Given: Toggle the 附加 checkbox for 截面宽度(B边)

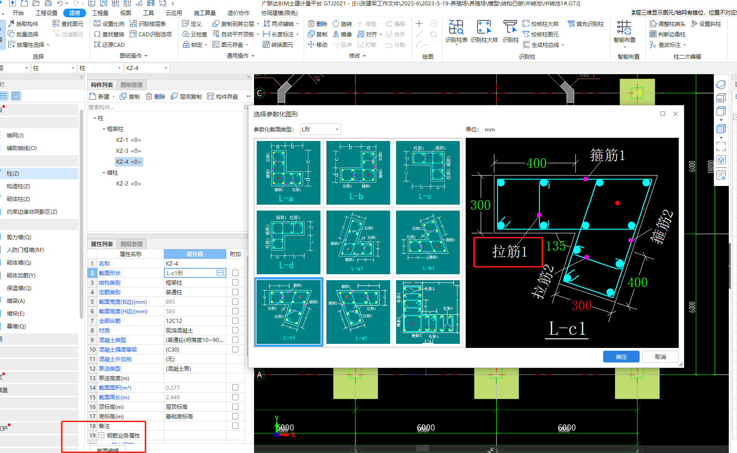Looking at the screenshot, I should coord(235,302).
